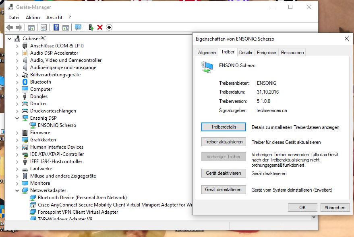The height and width of the screenshot is (237, 354).
Task: Click the Gerät deaktivieren button
Action: pos(224,173)
